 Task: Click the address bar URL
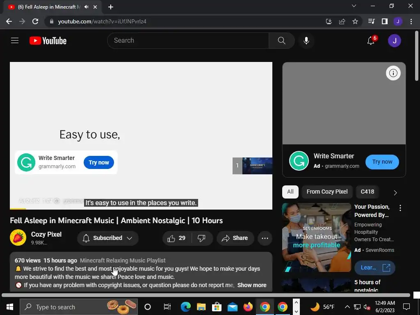click(102, 21)
